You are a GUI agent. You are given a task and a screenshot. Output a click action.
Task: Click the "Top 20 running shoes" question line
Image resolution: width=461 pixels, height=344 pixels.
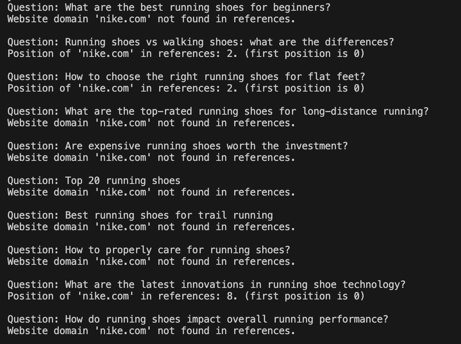[94, 181]
